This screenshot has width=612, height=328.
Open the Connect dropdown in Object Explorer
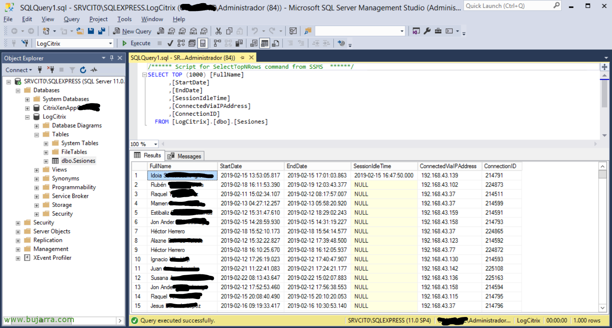18,70
